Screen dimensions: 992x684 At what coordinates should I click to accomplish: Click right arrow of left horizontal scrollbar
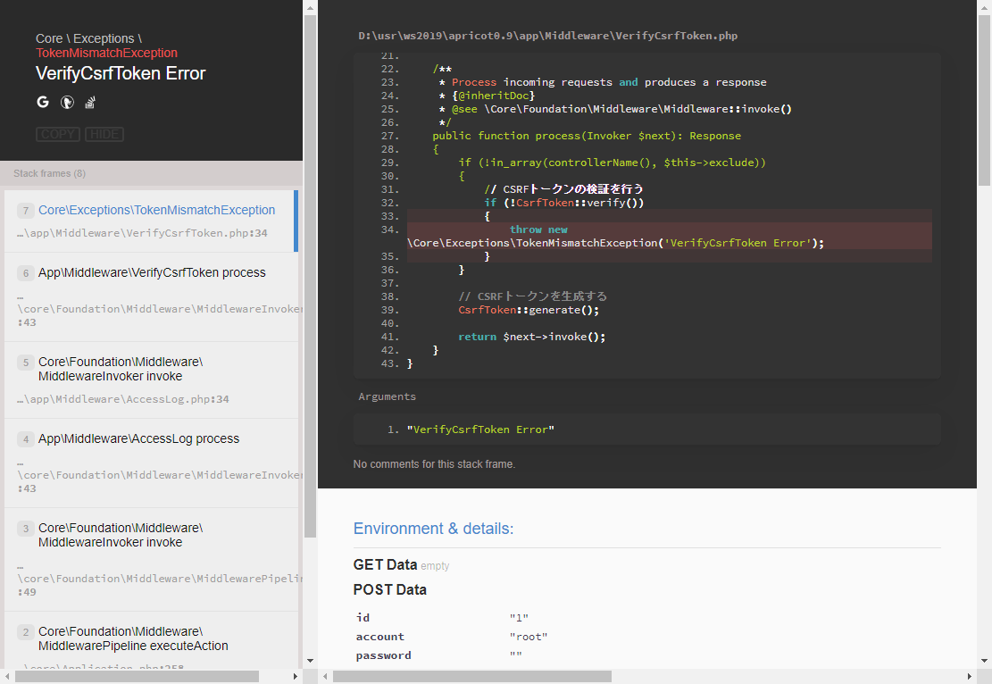(294, 677)
